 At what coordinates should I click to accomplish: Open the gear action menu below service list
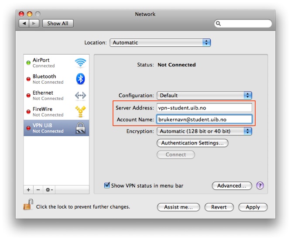click(x=49, y=190)
